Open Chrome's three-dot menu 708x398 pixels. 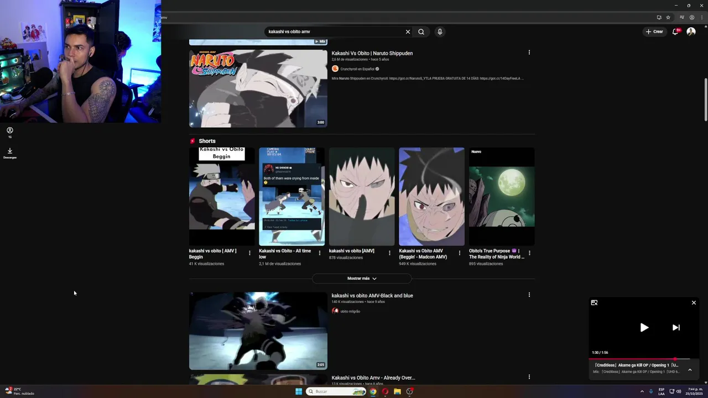point(701,17)
